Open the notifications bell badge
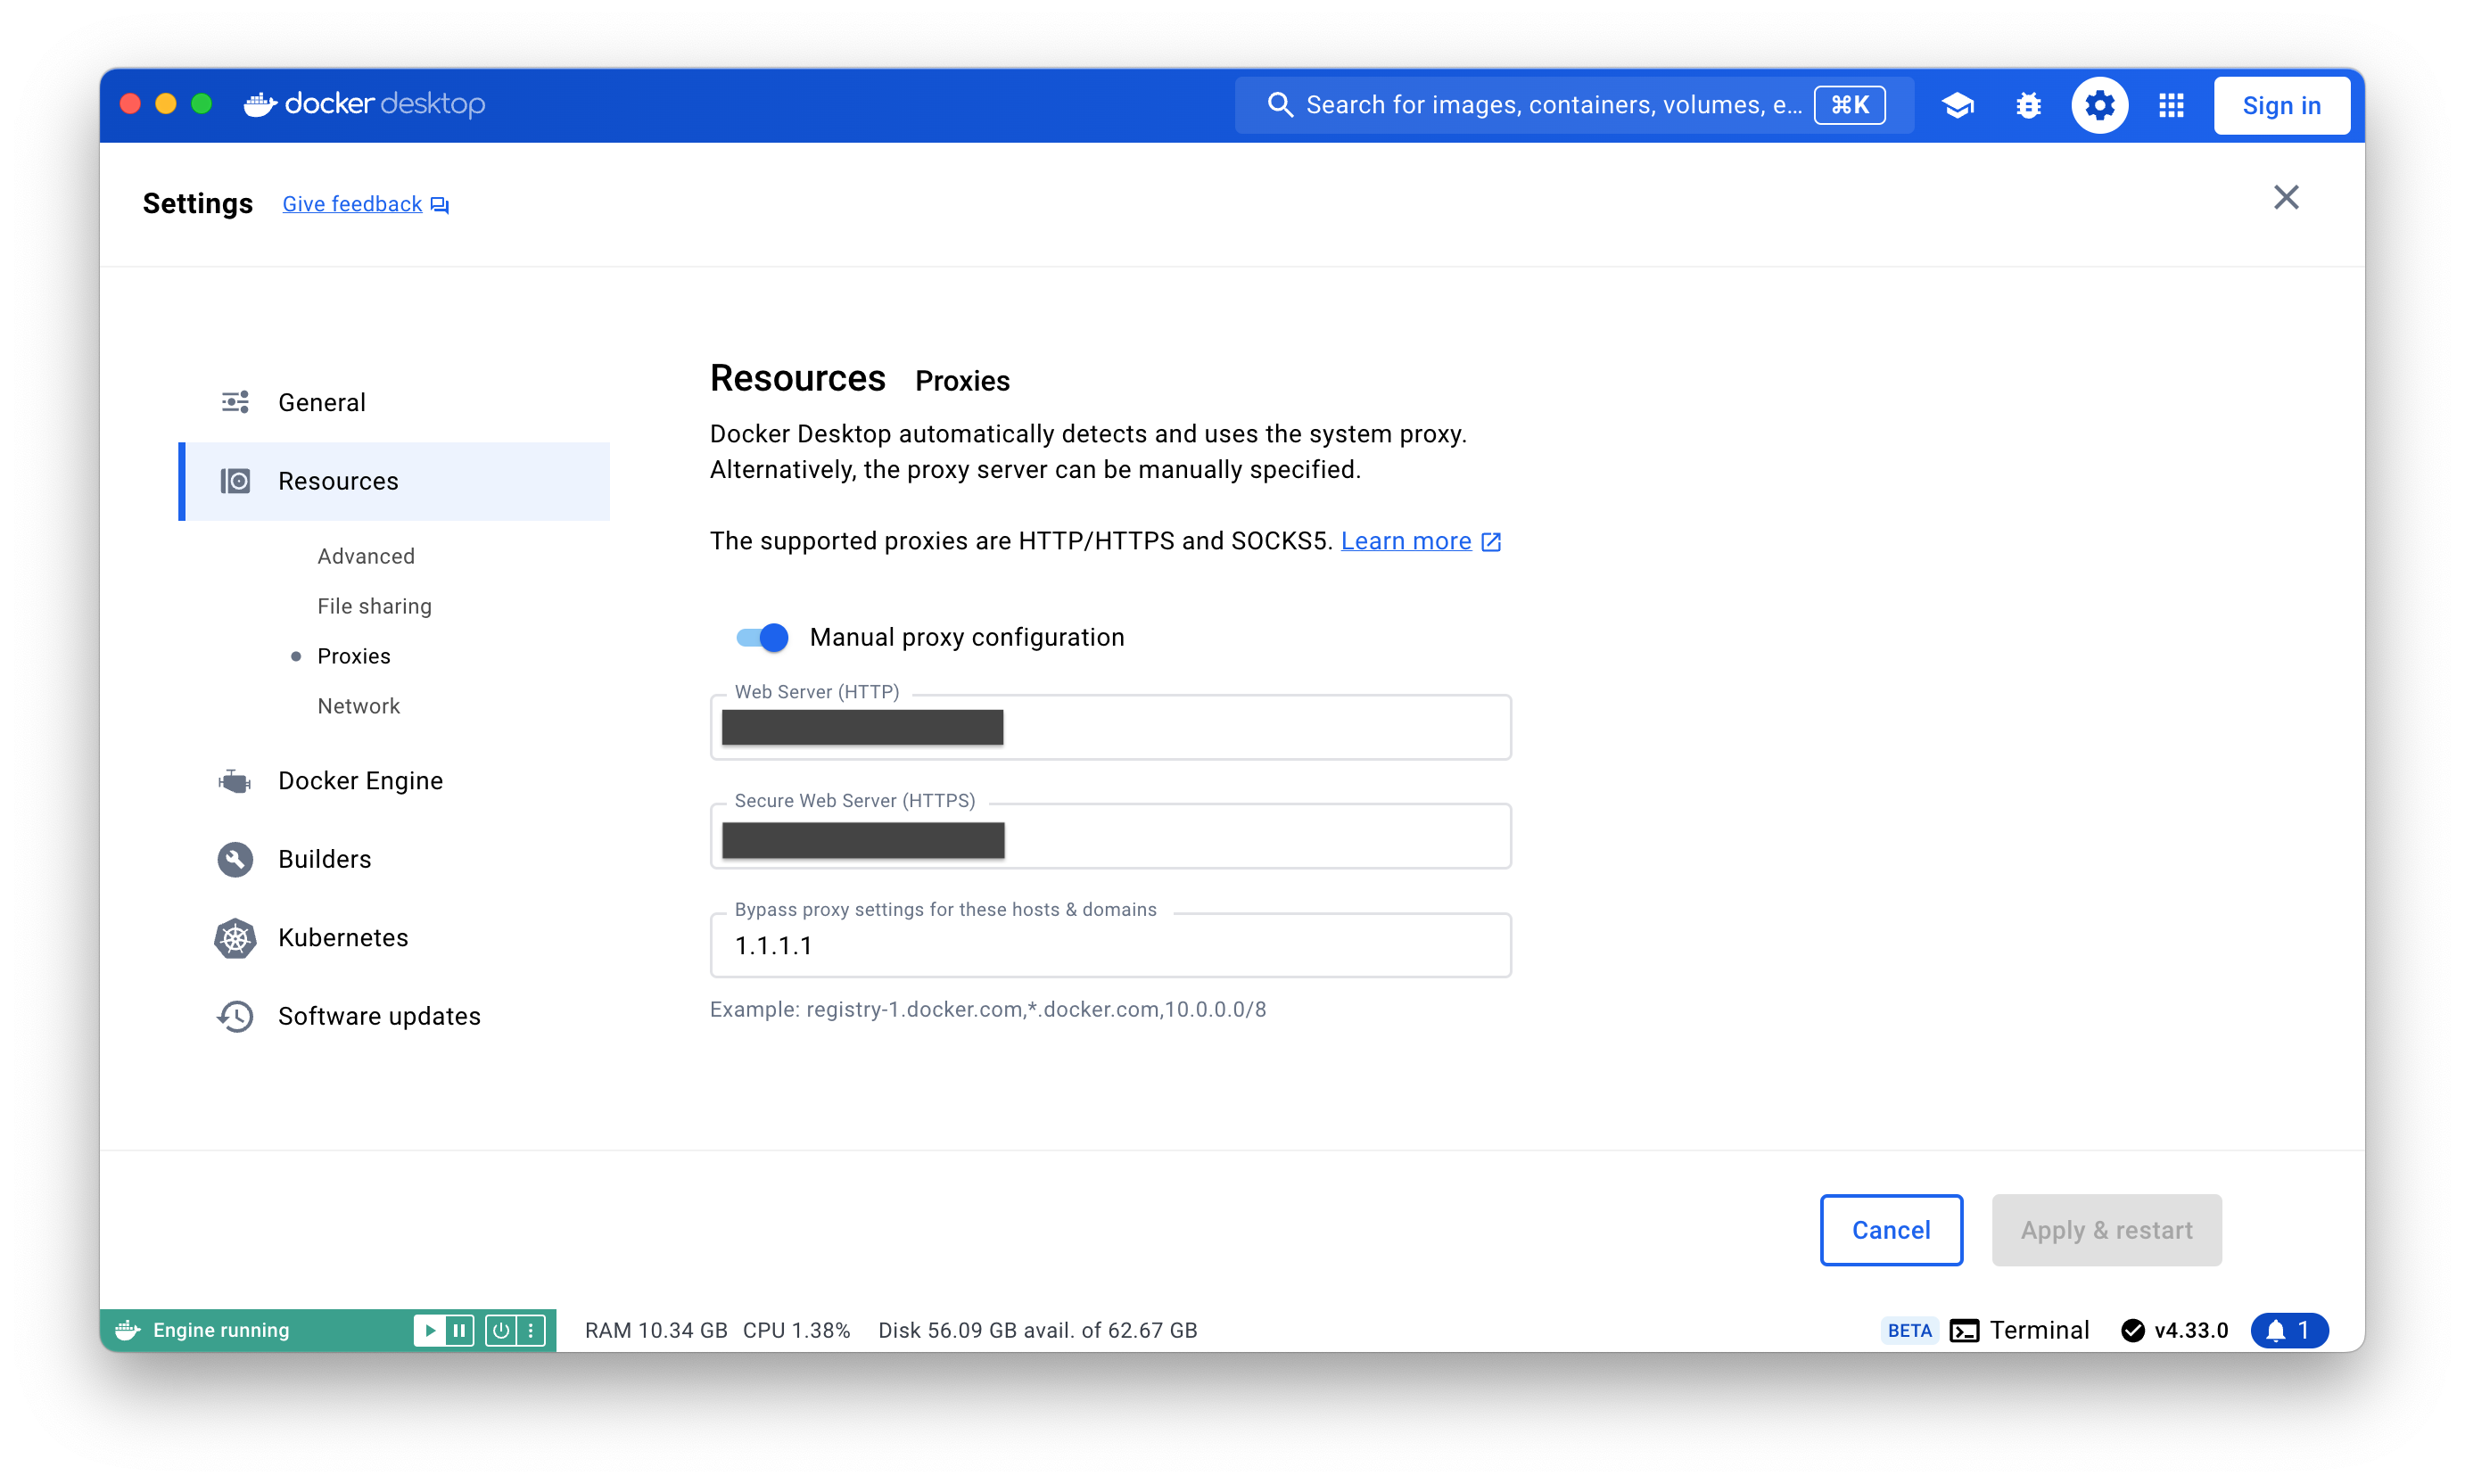This screenshot has width=2465, height=1484. pos(2288,1331)
